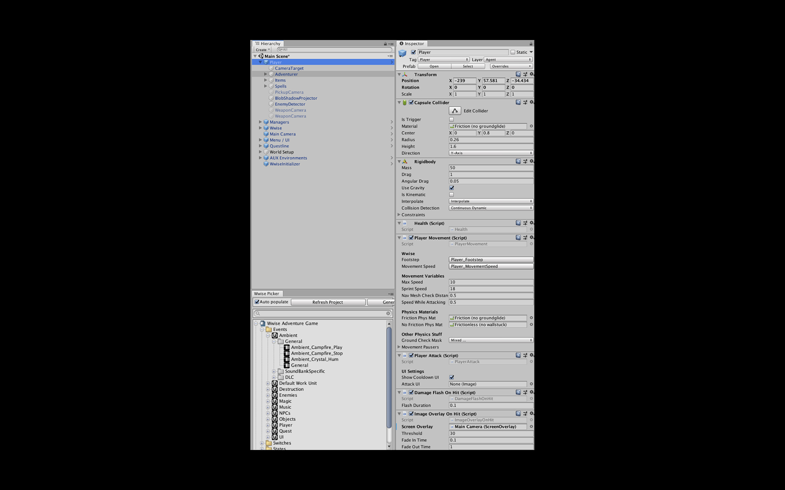Click the Position X value field

464,81
